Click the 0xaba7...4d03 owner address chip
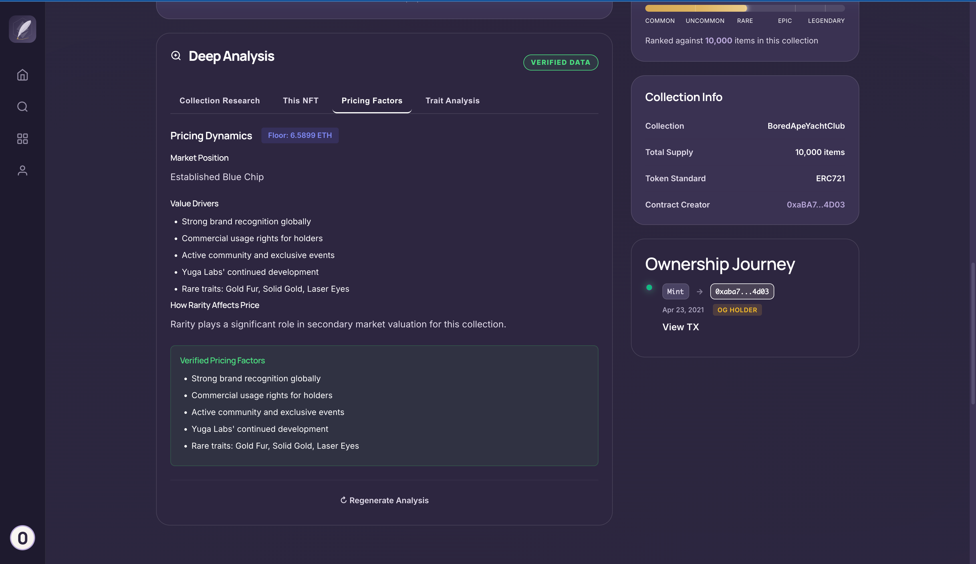The width and height of the screenshot is (976, 564). click(742, 291)
